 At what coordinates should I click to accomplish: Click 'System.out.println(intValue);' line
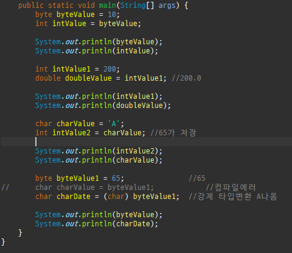(97, 51)
